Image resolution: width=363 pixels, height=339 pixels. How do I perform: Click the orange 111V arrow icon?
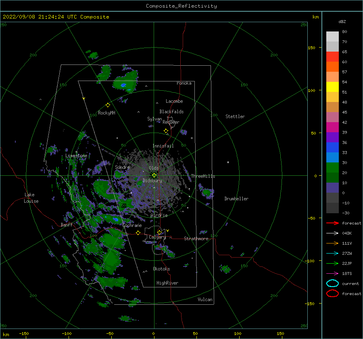click(x=332, y=243)
